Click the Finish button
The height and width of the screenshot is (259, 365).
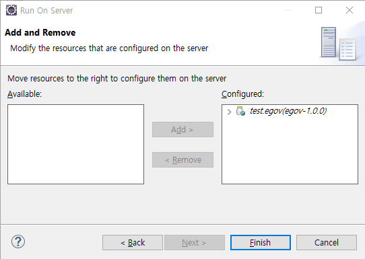coord(261,242)
